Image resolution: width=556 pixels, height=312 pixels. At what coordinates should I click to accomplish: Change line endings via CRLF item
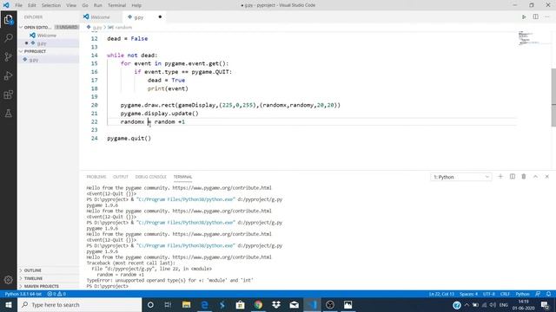pos(505,294)
